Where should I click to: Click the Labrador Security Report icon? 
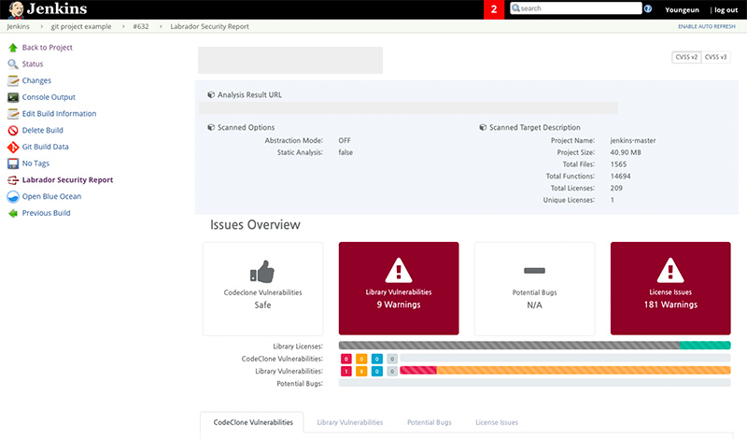click(13, 180)
